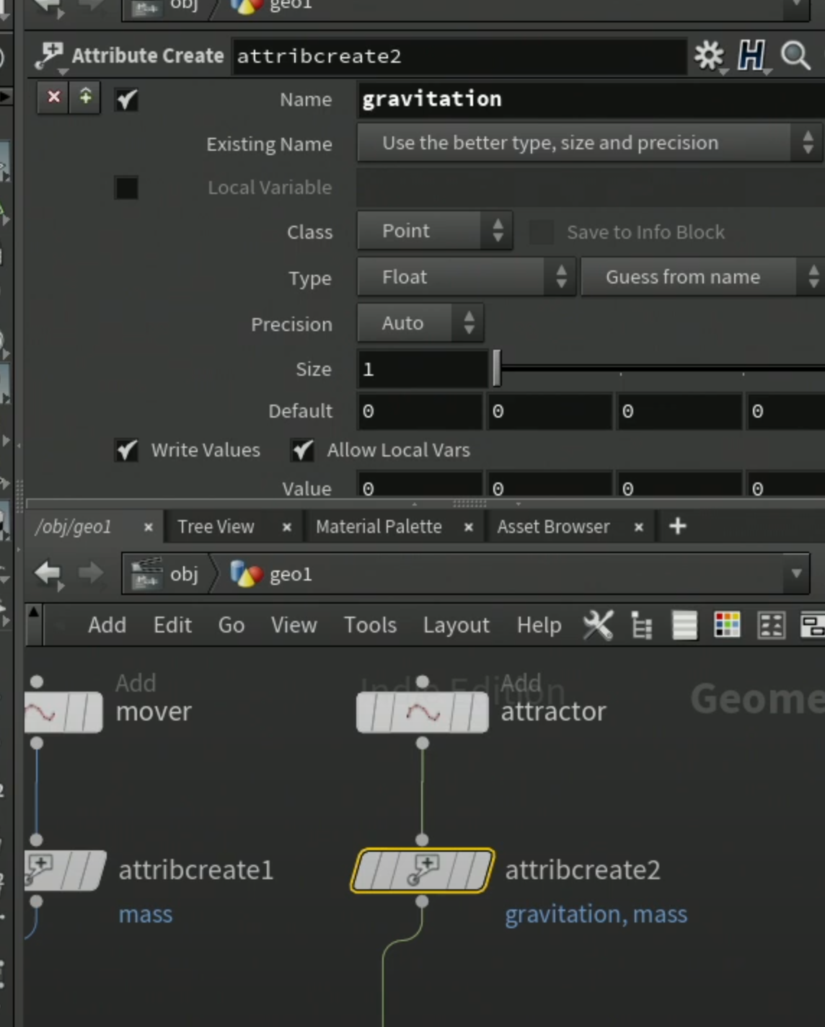Expand the Precision Auto dropdown
This screenshot has width=825, height=1027.
pos(420,323)
